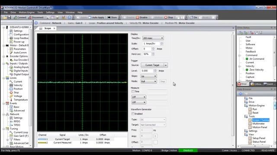The height and width of the screenshot is (155, 277).
Task: Click the Store toolbar button
Action: pyautogui.click(x=112, y=17)
